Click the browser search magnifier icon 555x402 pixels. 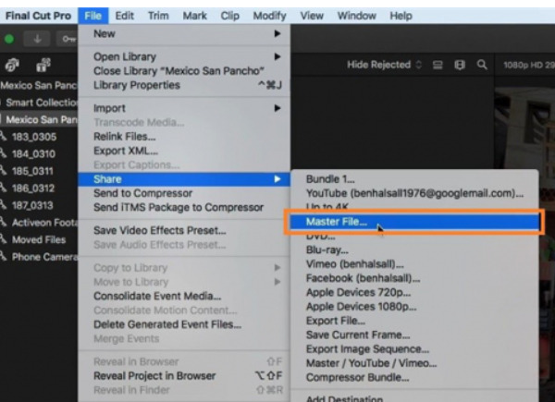tap(482, 66)
